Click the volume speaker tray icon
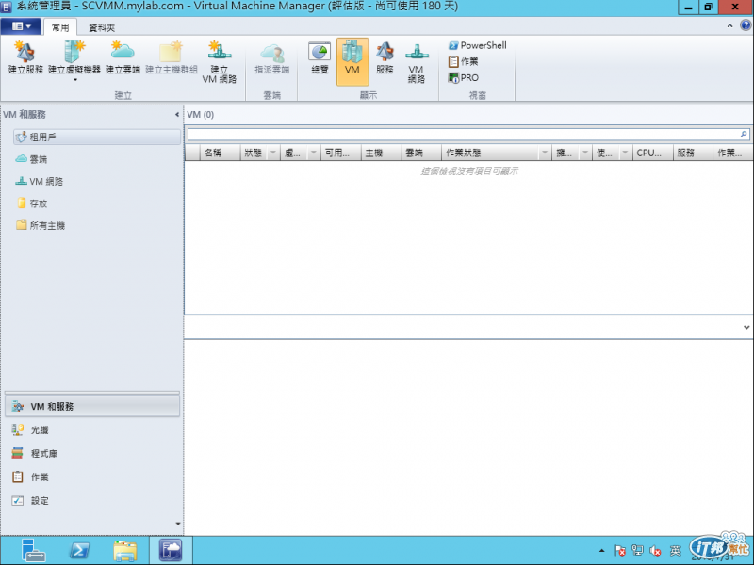 coord(655,551)
